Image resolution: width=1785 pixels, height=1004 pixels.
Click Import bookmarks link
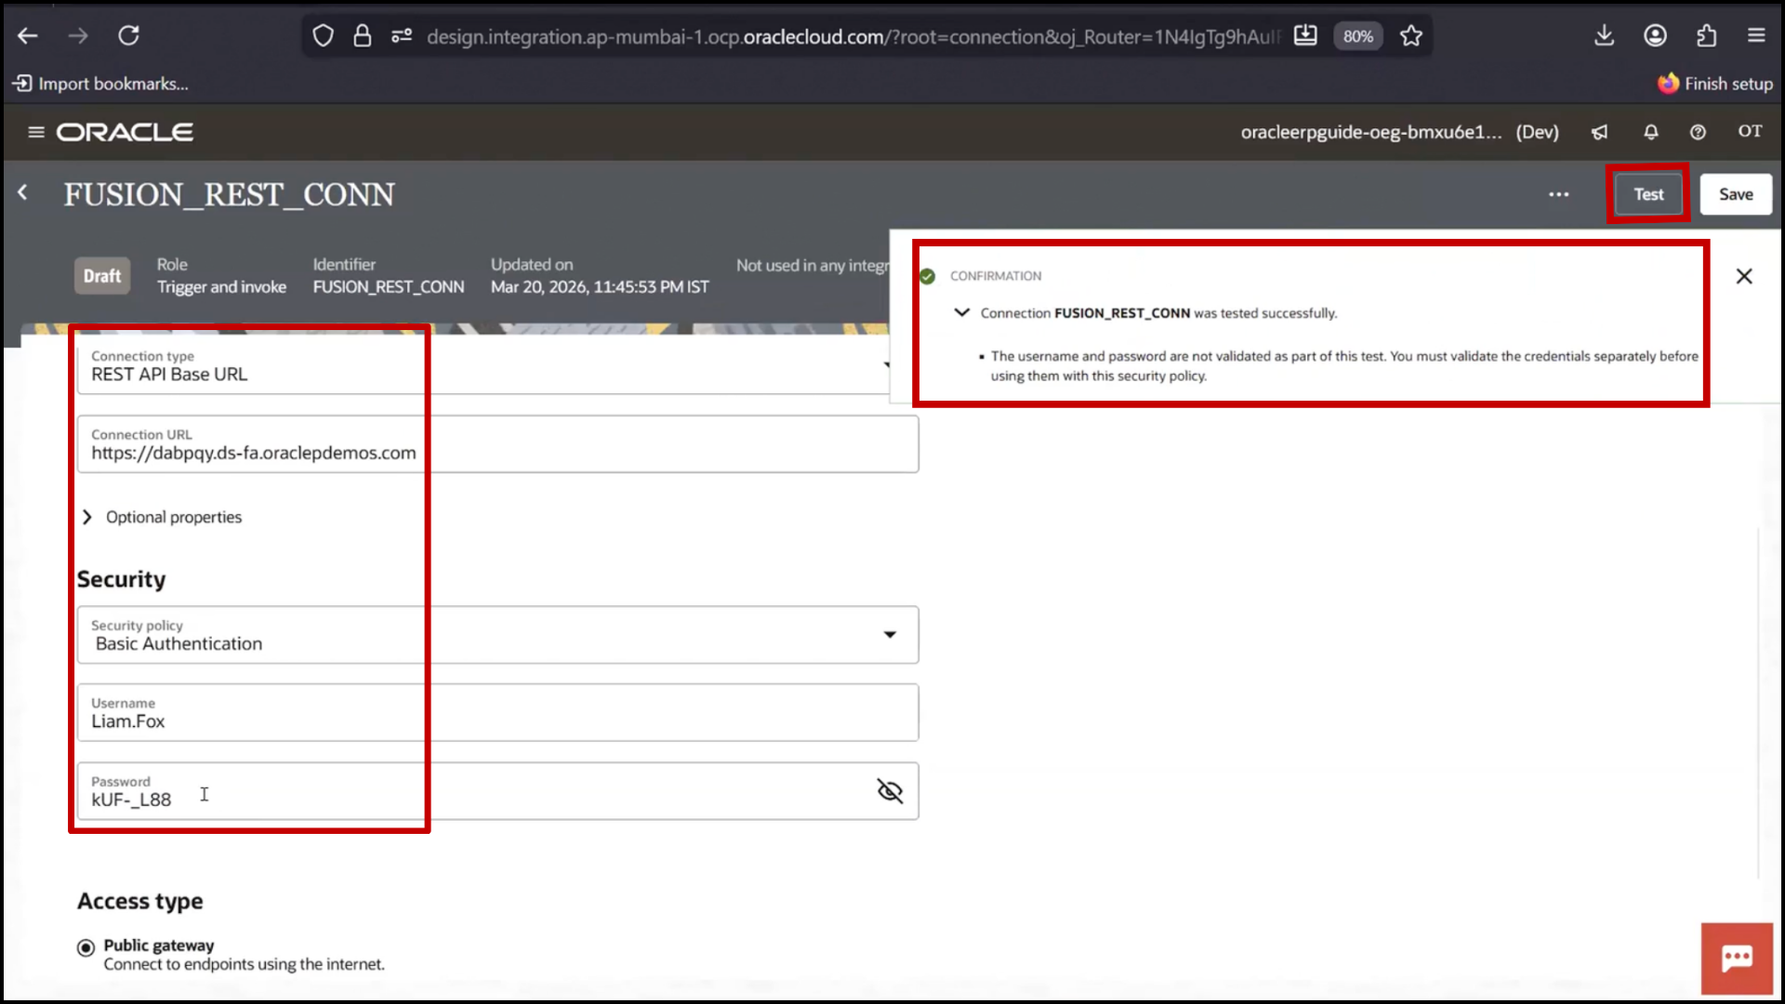coord(100,84)
